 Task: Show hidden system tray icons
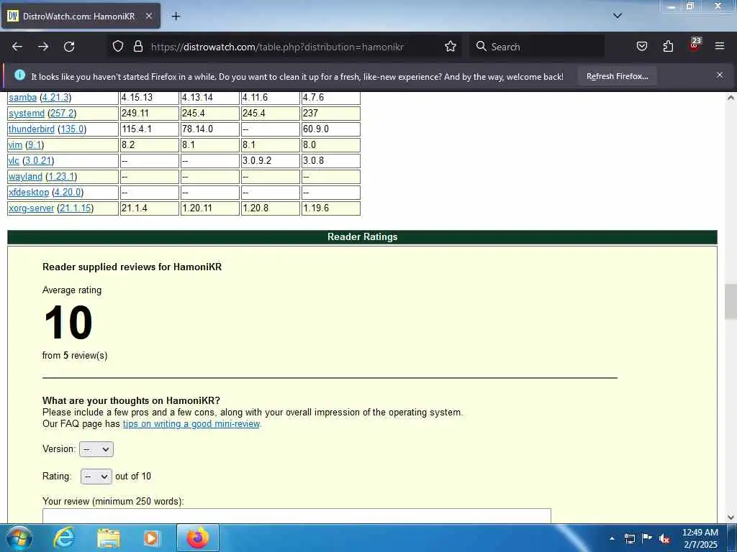click(x=612, y=538)
